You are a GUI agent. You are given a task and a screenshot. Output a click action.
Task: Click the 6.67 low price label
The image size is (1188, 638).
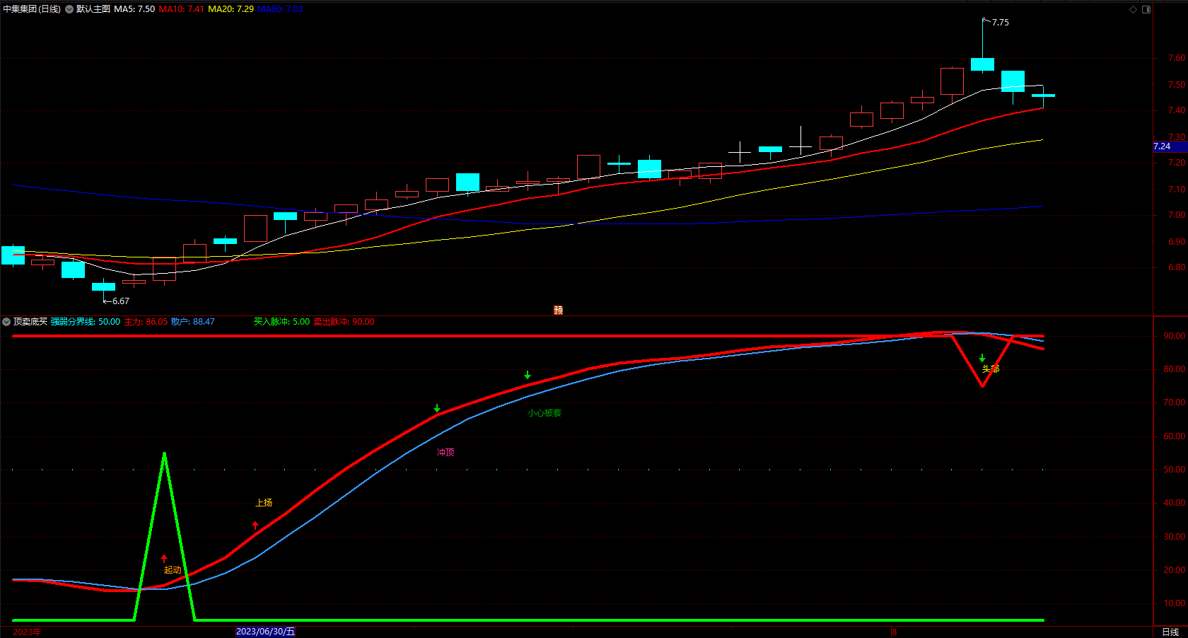[121, 301]
